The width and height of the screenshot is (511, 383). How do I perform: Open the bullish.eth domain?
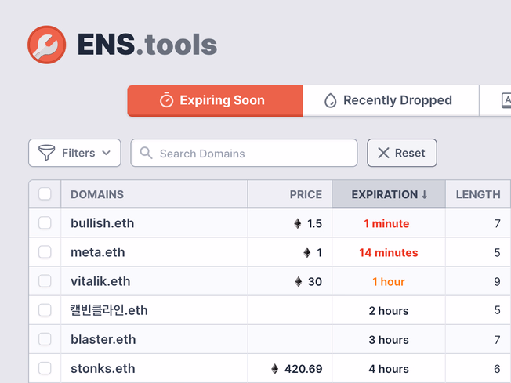(x=103, y=223)
